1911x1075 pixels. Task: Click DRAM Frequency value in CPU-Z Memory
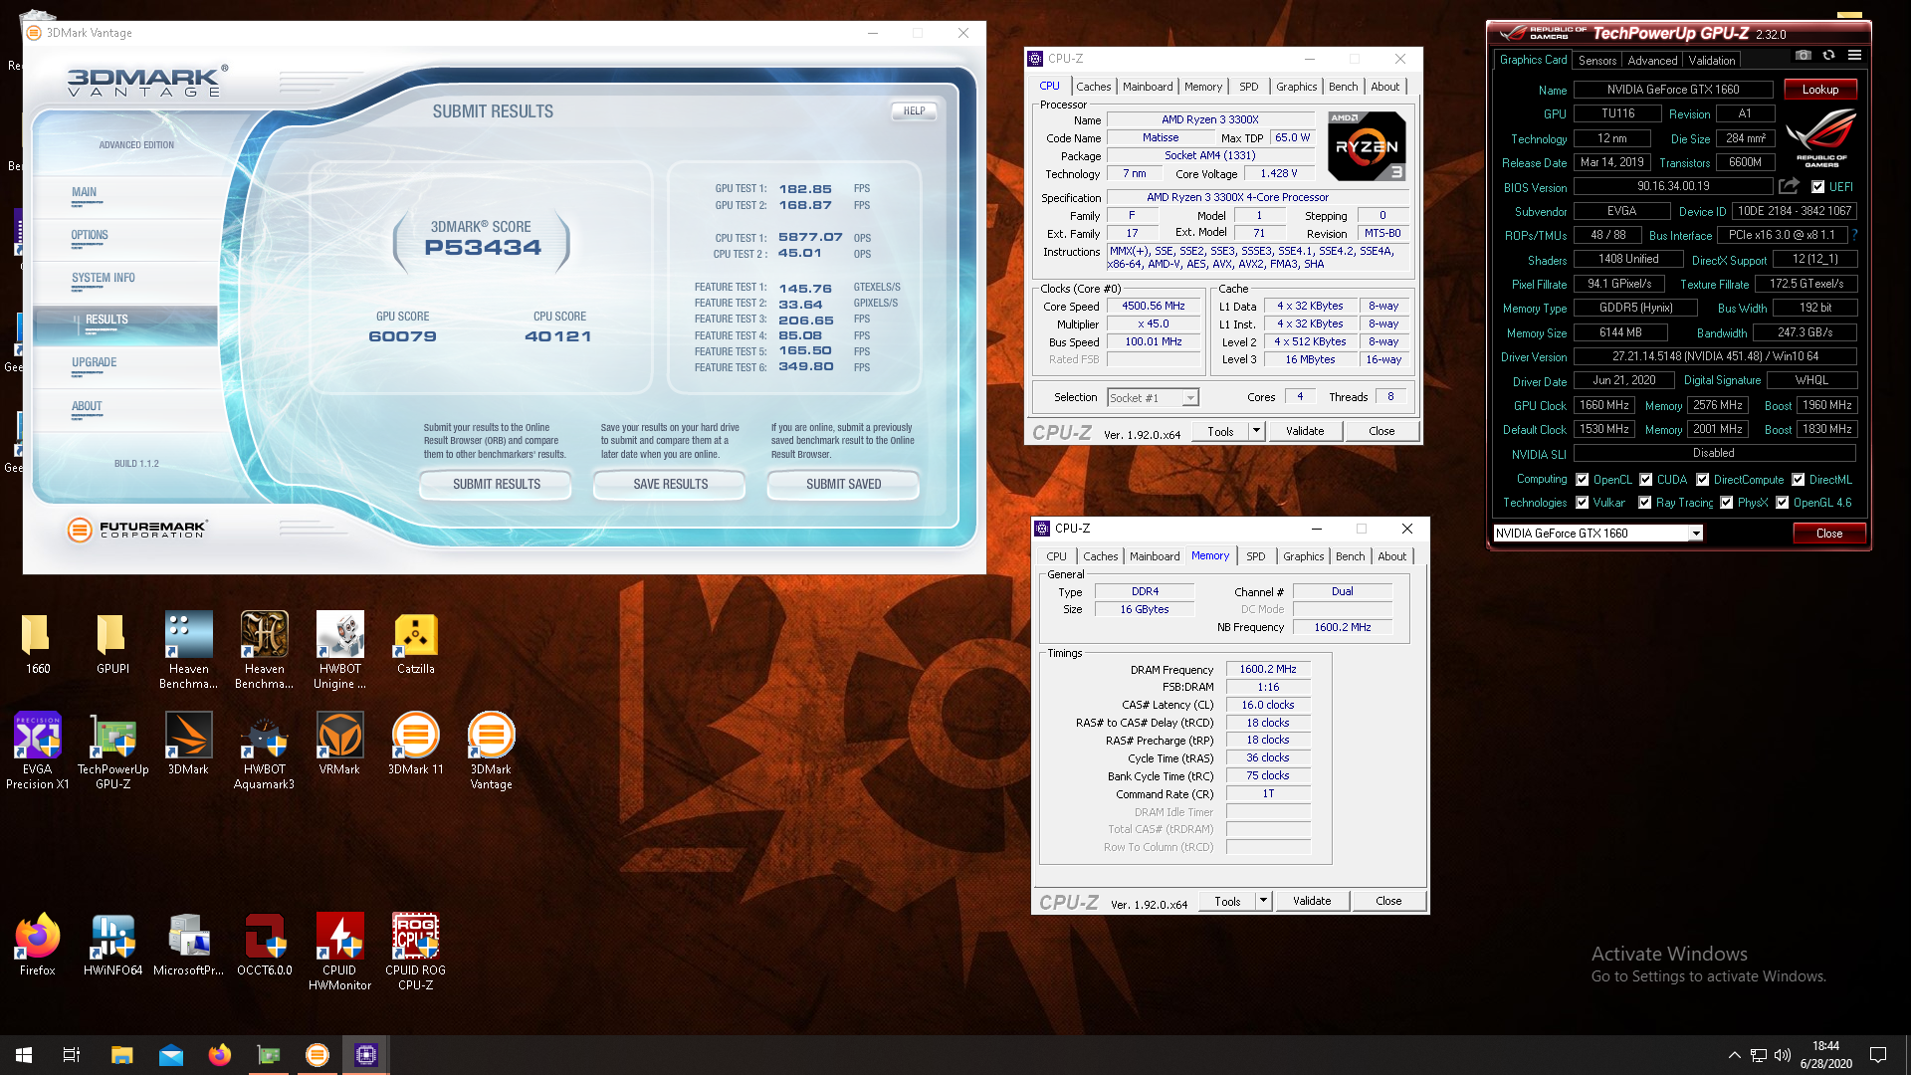[x=1267, y=670]
